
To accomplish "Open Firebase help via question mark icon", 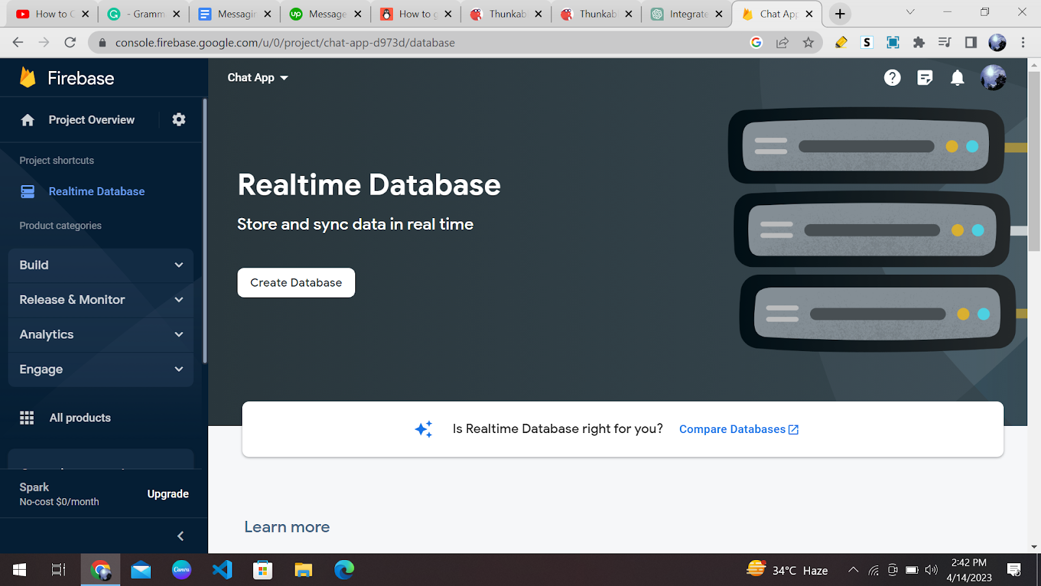I will point(892,78).
